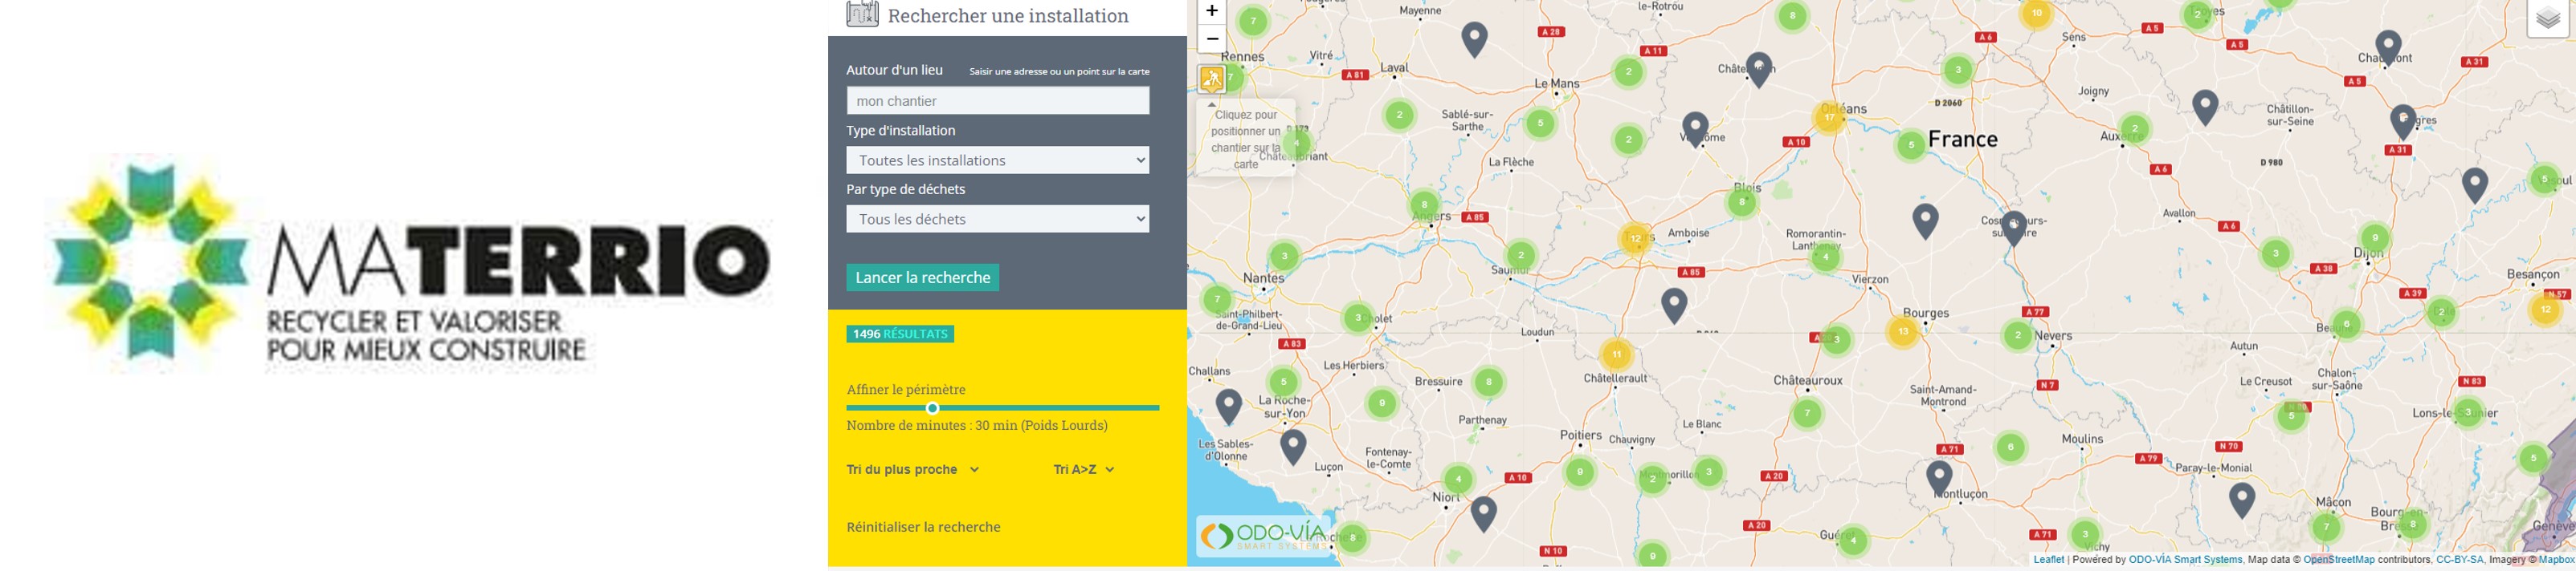The height and width of the screenshot is (571, 2576).
Task: Click the ODO-VIA Smart Systems logo on map
Action: point(1264,536)
